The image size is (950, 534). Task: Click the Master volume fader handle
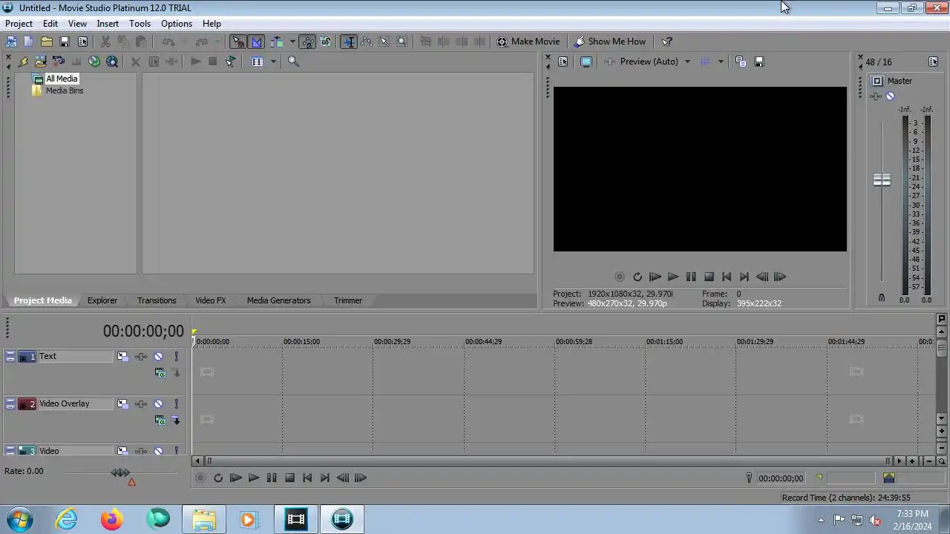tap(882, 180)
